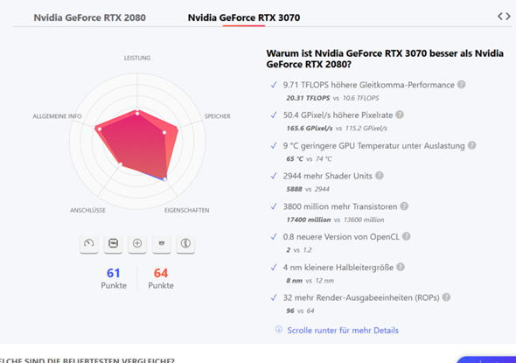516x363 pixels.
Task: Click the circled info icon button
Action: pyautogui.click(x=185, y=244)
